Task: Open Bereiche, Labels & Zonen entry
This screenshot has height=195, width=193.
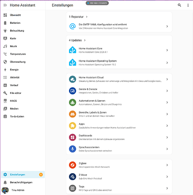Action: [119, 114]
